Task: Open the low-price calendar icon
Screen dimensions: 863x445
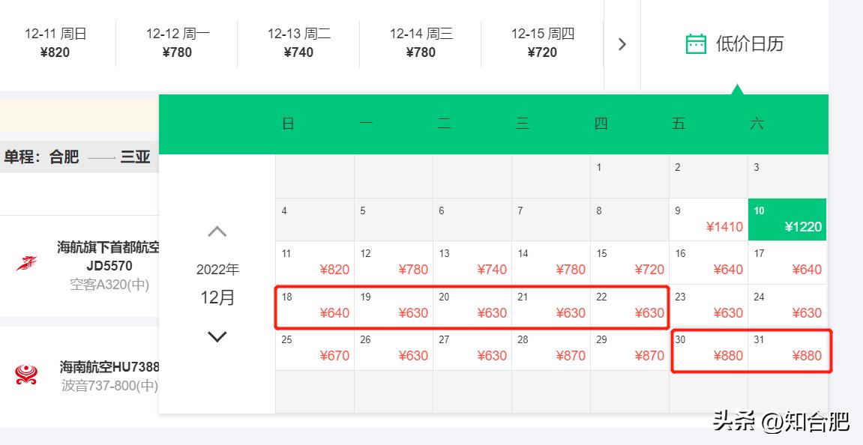Action: [696, 44]
